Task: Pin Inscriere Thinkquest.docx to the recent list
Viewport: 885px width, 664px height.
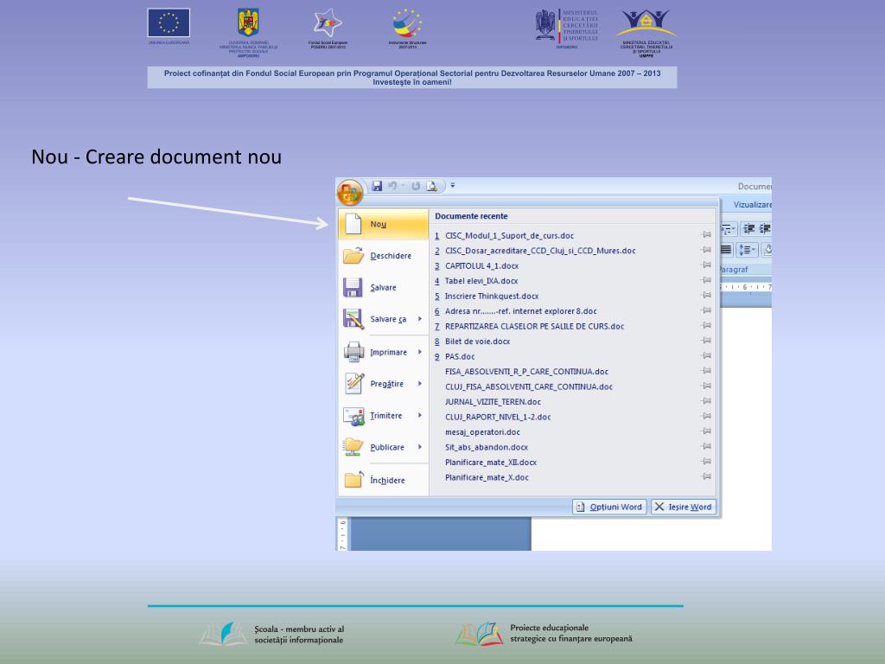Action: pyautogui.click(x=706, y=296)
